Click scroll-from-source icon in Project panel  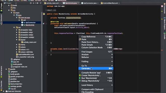[x=31, y=3]
